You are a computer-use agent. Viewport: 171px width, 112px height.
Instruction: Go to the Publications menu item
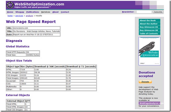(33, 12)
